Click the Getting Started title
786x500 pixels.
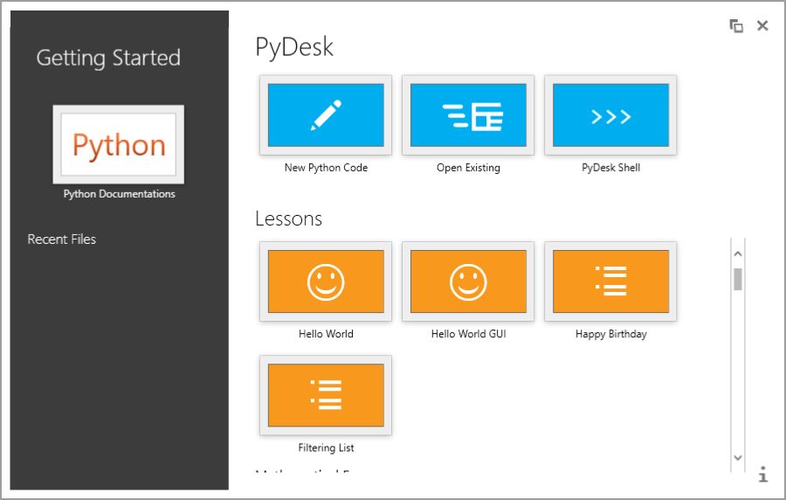[108, 58]
